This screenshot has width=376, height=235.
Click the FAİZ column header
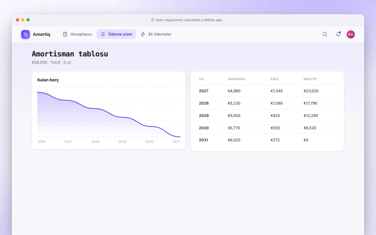pos(275,79)
